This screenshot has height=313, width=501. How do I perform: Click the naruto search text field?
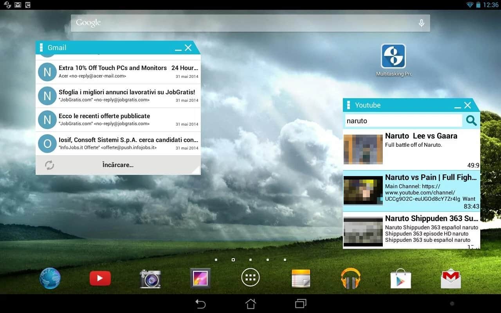point(403,121)
